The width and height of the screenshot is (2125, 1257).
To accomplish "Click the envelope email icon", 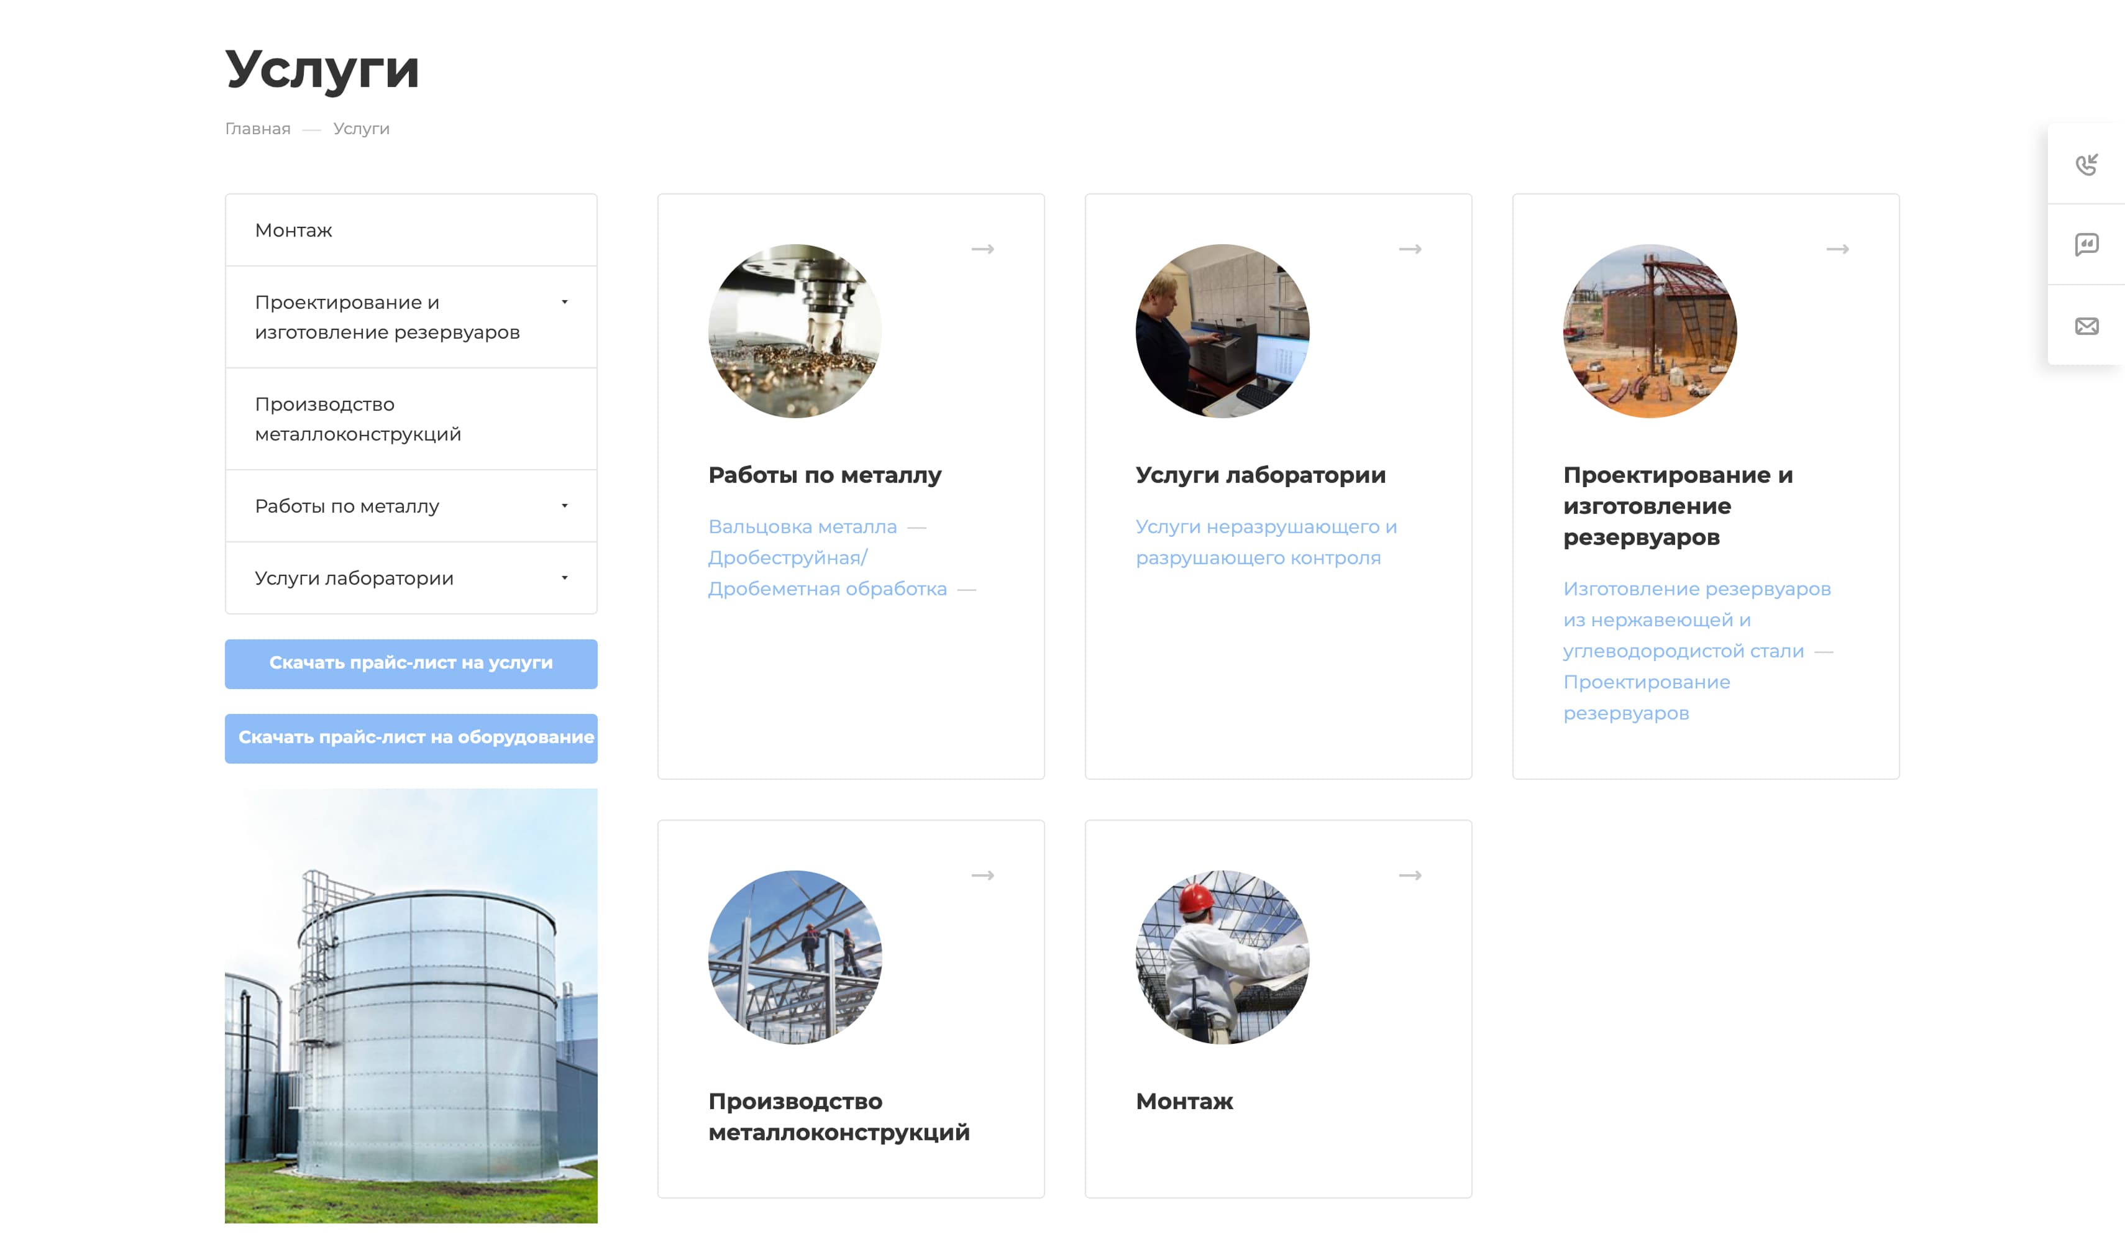I will (x=2086, y=326).
